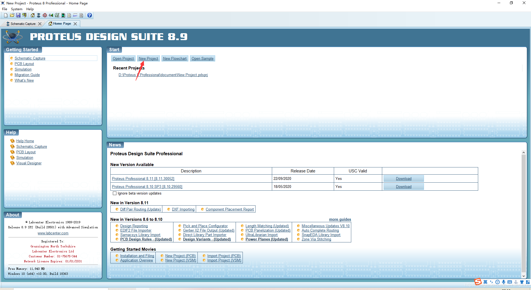Open PCB Layout chip icon
Image resolution: width=531 pixels, height=290 pixels.
pos(45,15)
